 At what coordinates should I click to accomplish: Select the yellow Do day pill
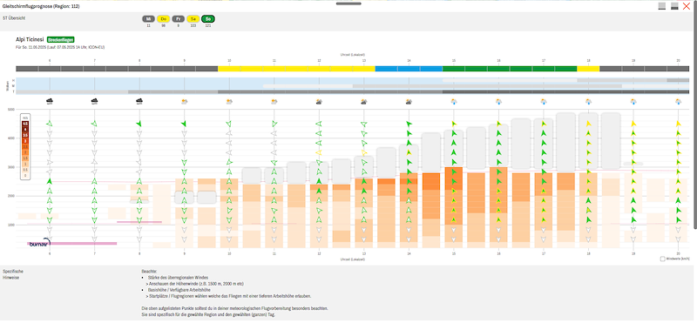click(x=164, y=19)
